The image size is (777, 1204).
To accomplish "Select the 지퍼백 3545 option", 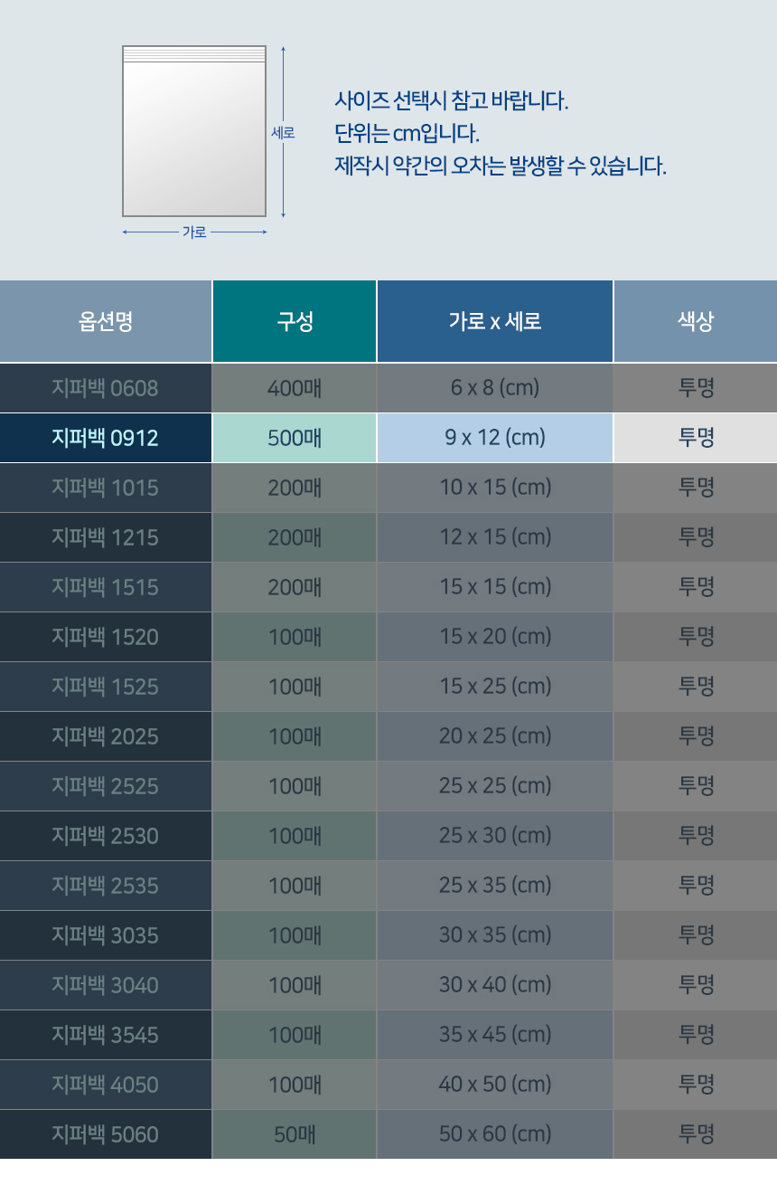I will pos(106,1035).
